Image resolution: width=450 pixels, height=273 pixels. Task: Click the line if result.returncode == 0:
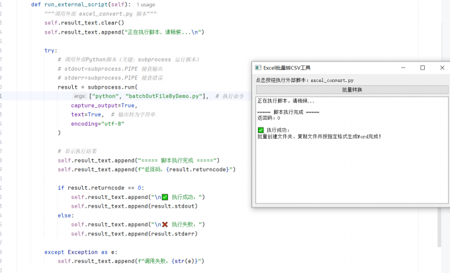(101, 188)
